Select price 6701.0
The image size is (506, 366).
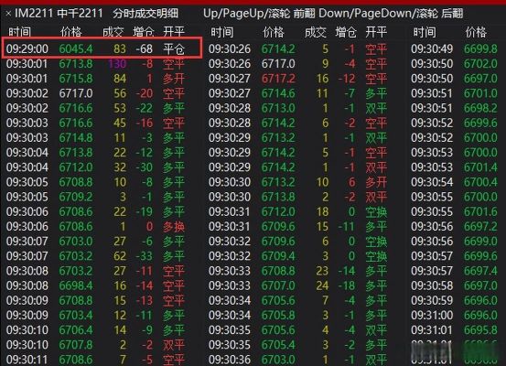480,93
